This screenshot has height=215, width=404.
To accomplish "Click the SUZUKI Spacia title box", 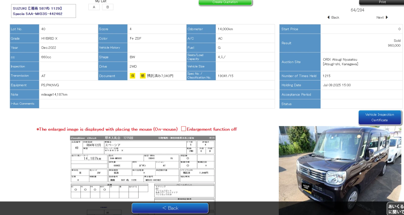I will (x=43, y=11).
